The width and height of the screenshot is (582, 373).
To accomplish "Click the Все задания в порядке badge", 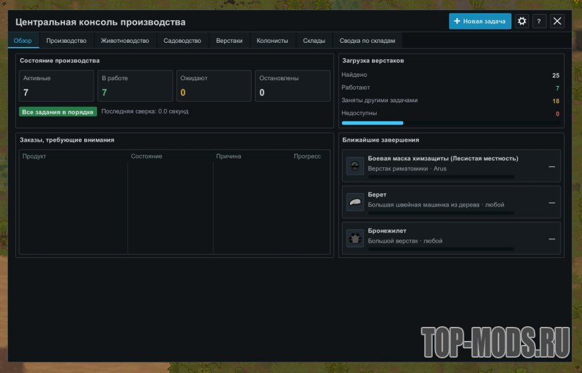I will pos(58,112).
